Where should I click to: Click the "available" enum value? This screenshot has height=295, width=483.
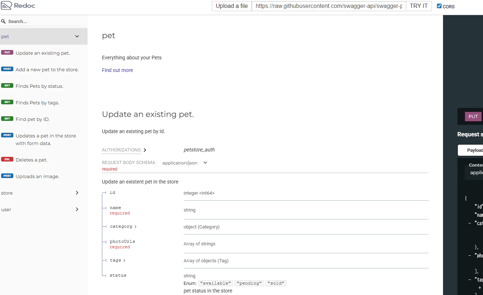(x=216, y=283)
